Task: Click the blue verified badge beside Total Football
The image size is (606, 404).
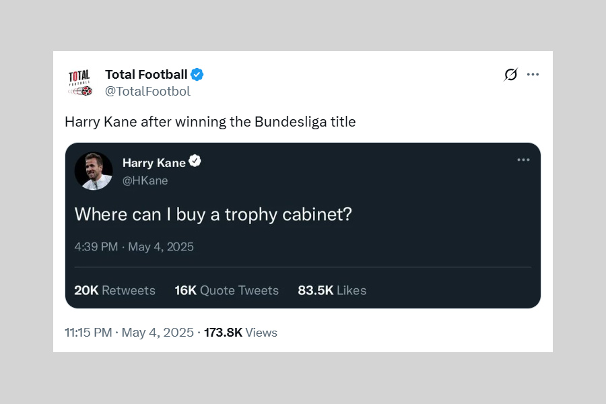Action: 197,75
